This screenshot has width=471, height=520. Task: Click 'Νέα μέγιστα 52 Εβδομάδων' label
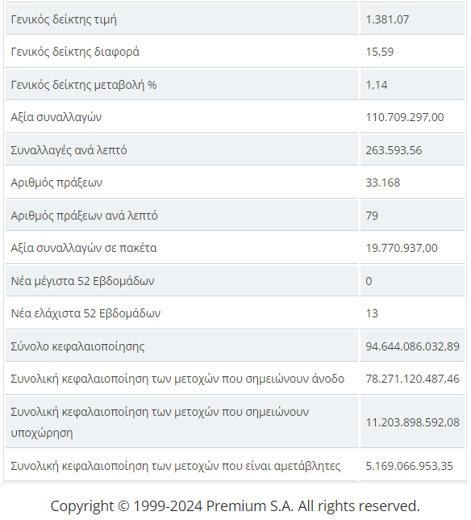coord(82,281)
